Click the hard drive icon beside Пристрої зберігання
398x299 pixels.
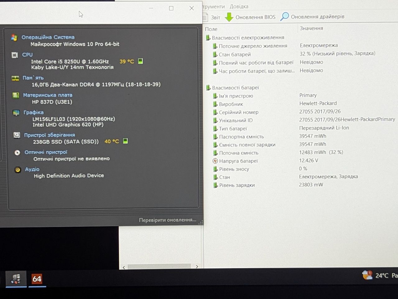(17, 135)
